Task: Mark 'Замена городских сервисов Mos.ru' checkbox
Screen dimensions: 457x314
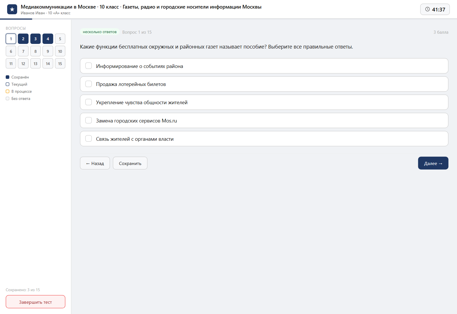Action: pos(89,120)
